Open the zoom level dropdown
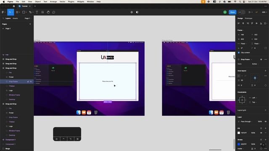Image resolution: width=269 pixels, height=151 pixels. 264,12
